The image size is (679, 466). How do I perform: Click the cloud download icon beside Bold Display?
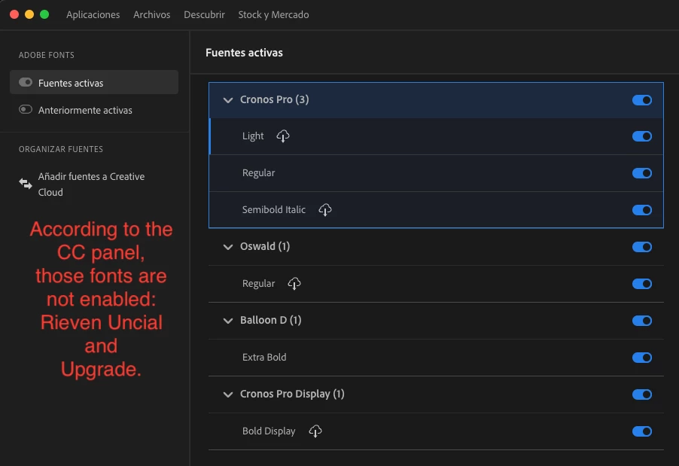point(315,431)
